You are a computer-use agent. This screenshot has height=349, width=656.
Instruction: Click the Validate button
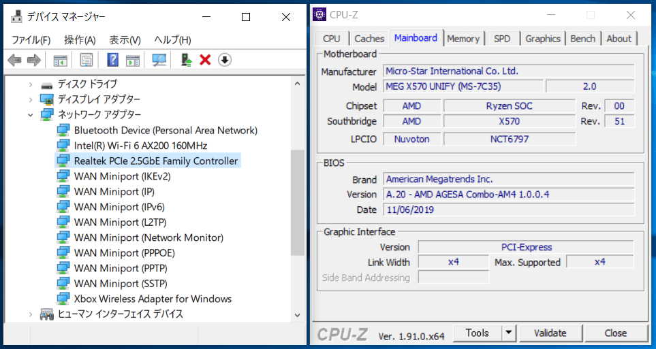[x=550, y=333]
